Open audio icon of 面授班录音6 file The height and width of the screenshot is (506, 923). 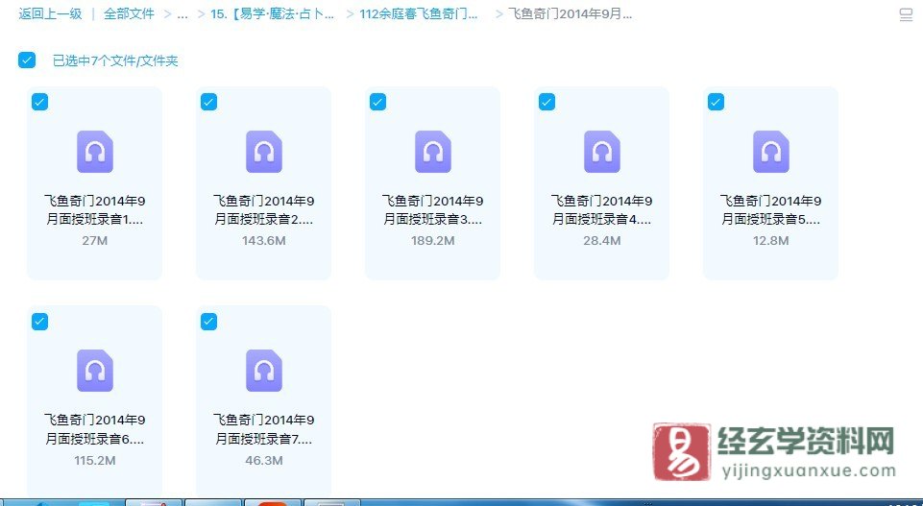(x=95, y=371)
